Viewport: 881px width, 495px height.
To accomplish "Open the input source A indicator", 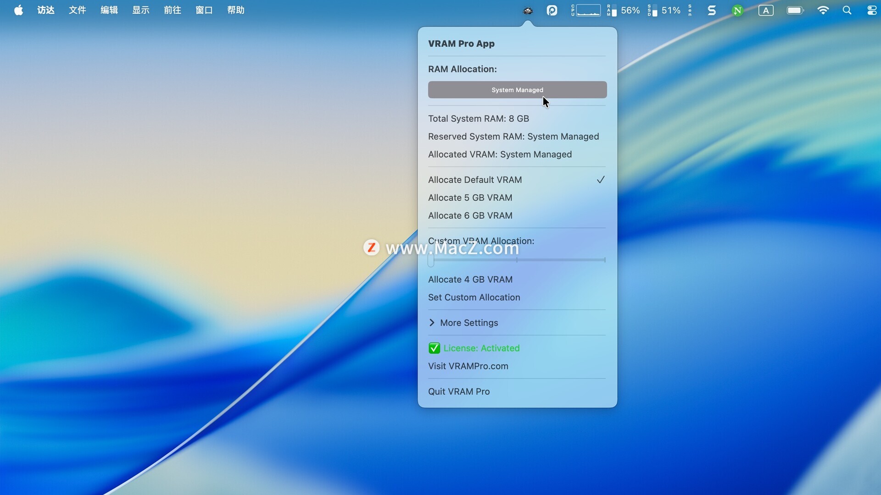I will click(766, 10).
